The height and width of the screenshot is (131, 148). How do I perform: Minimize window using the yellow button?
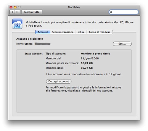click(15, 7)
